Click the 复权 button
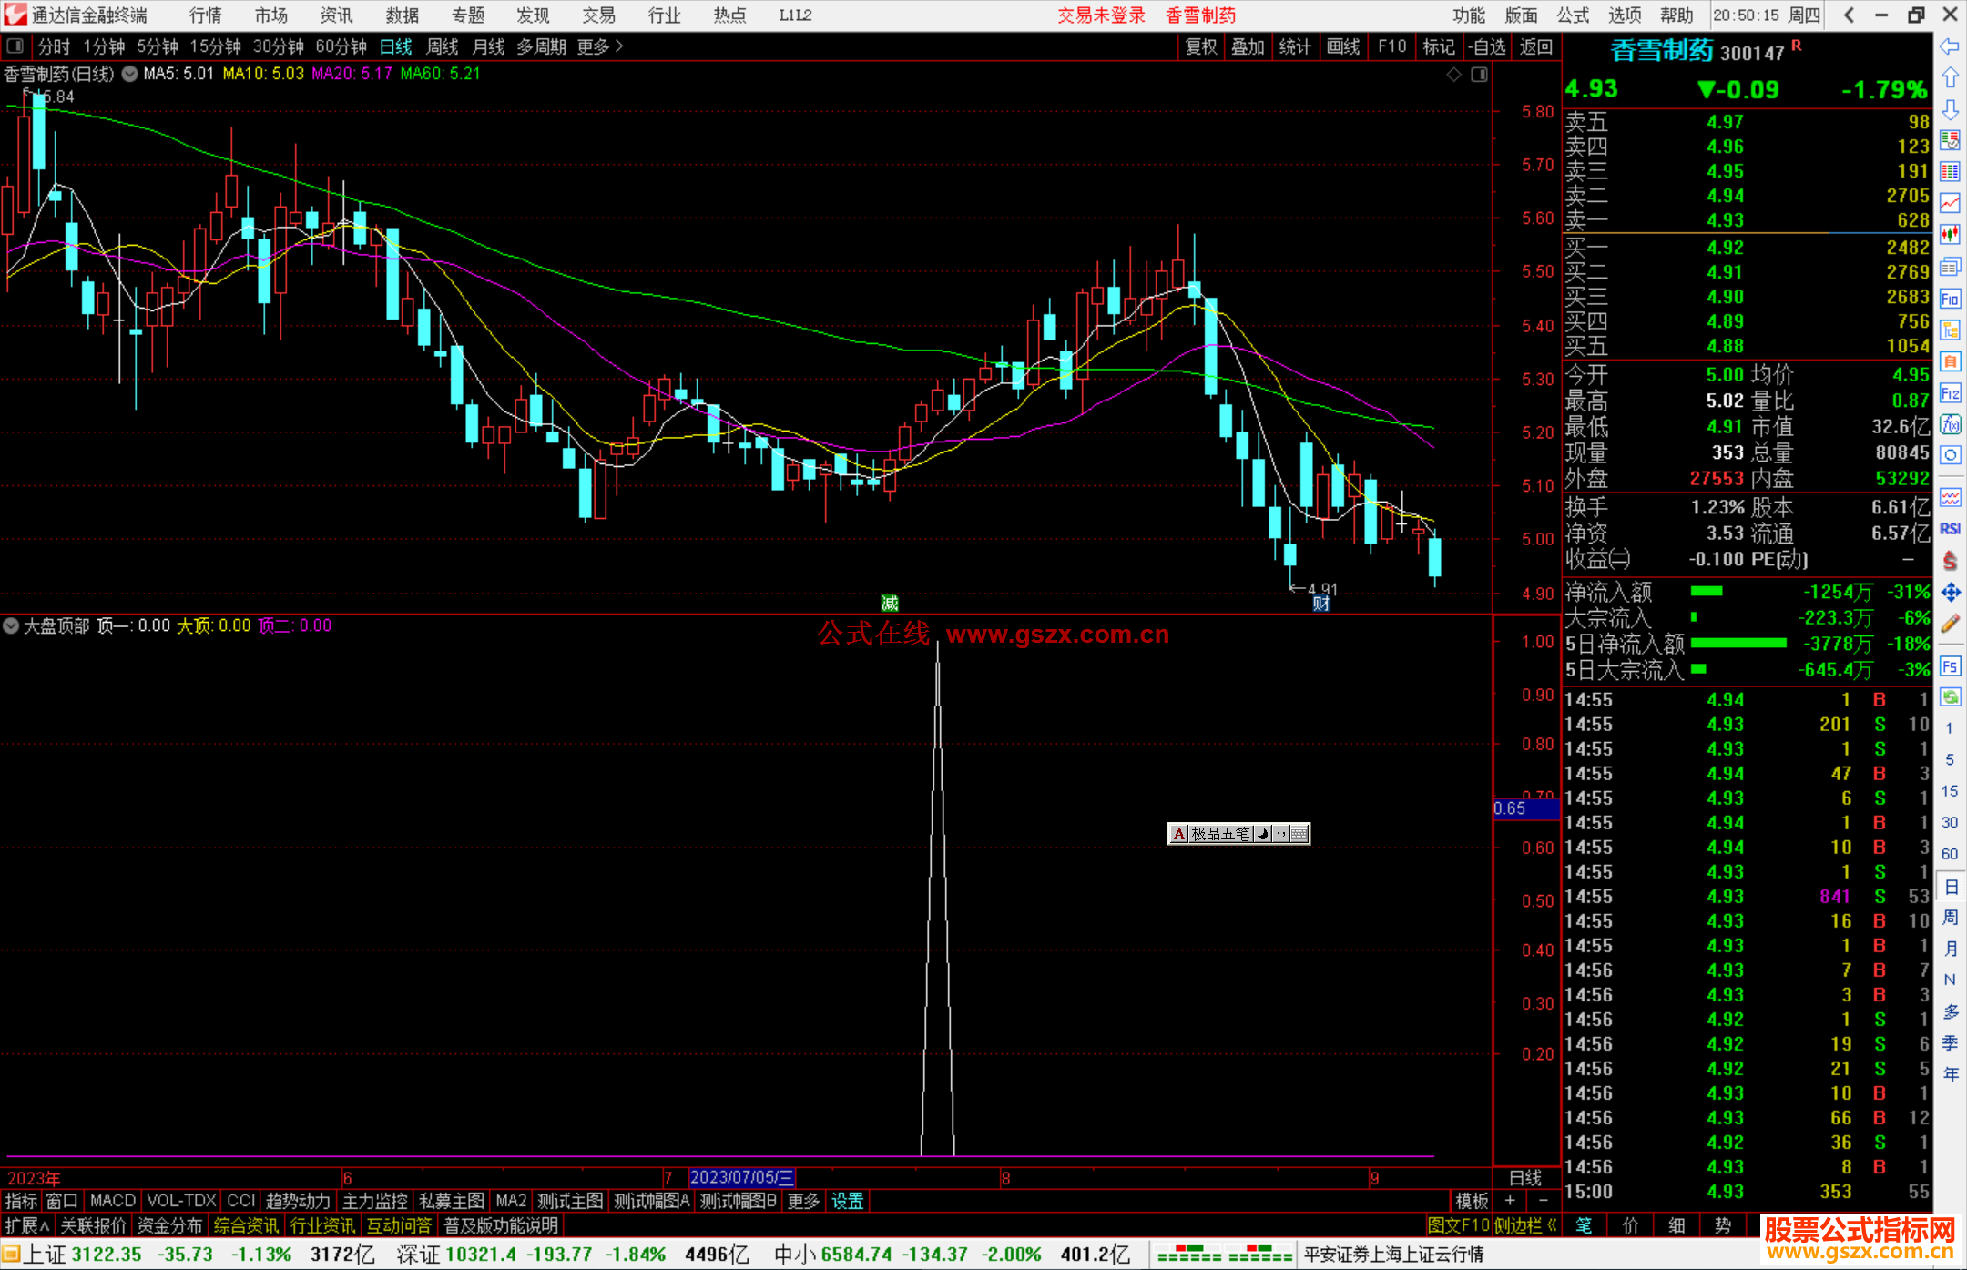 (1201, 46)
